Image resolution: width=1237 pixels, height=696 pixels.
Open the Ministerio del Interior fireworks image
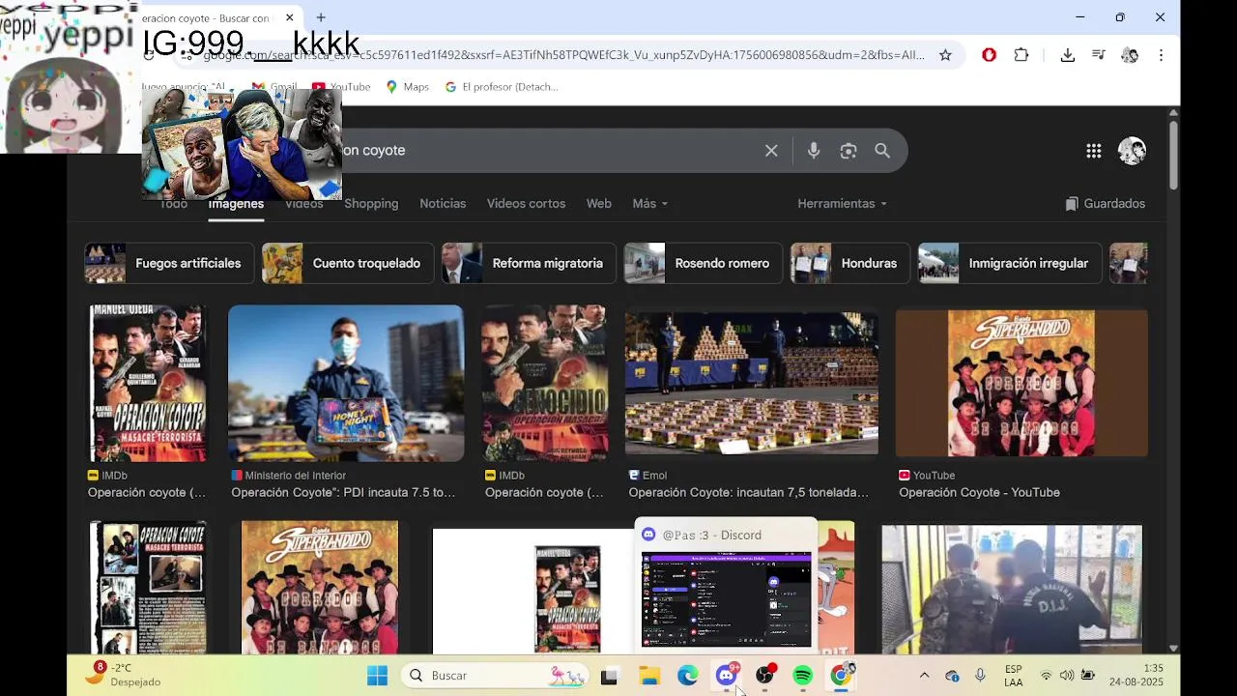coord(346,383)
